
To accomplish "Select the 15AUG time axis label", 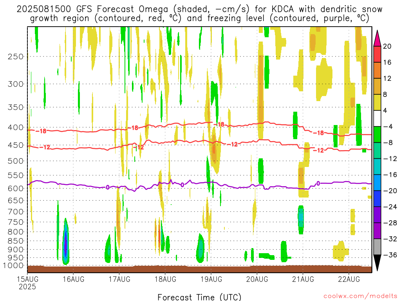I will click(x=28, y=279).
